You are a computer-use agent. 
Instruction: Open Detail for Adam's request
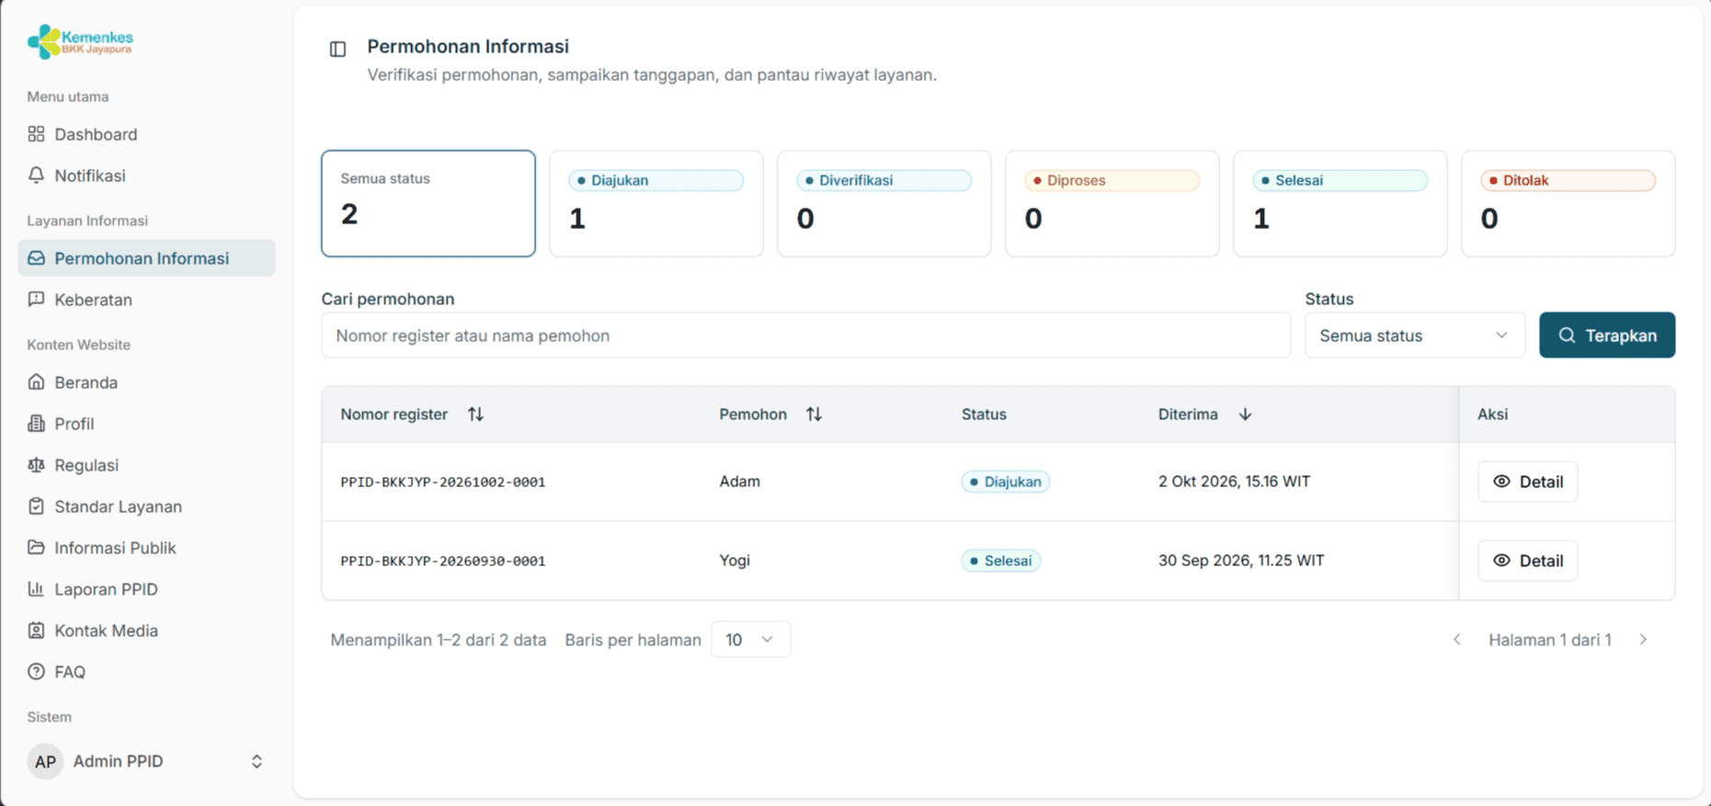pos(1528,482)
